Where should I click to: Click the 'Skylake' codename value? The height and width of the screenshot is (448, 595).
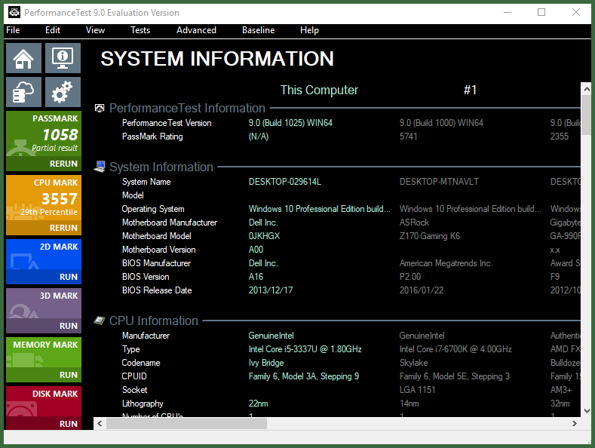pos(413,363)
